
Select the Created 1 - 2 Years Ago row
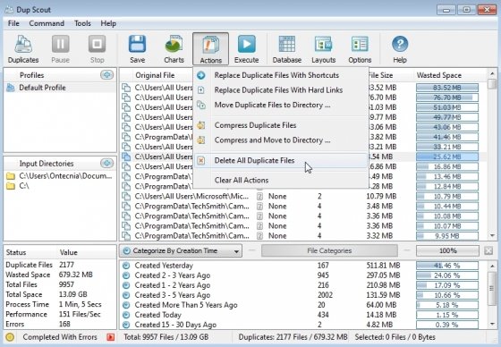click(x=303, y=285)
